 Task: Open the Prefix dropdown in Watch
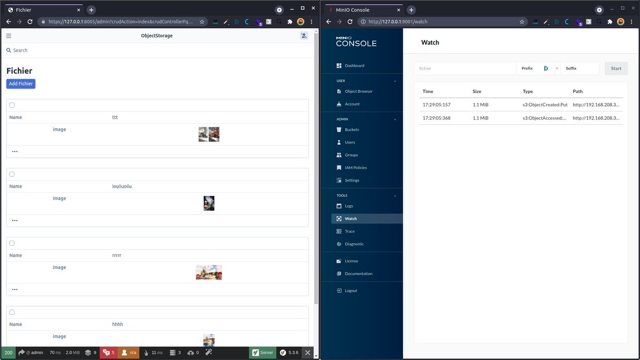tap(556, 68)
